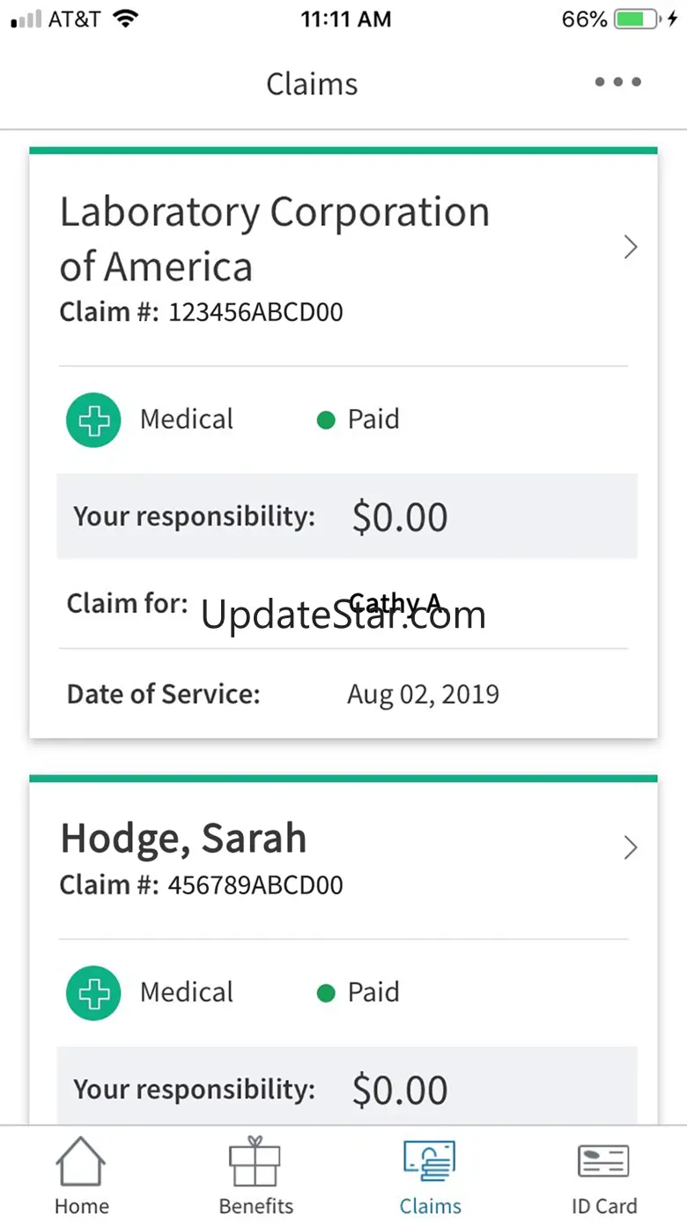Tap Medical cross icon in Laboratory Corporation claim
The width and height of the screenshot is (687, 1223).
93,420
